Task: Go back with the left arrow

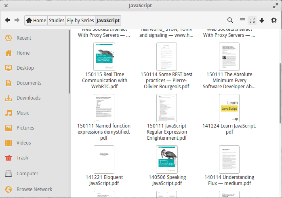Action: coord(8,20)
